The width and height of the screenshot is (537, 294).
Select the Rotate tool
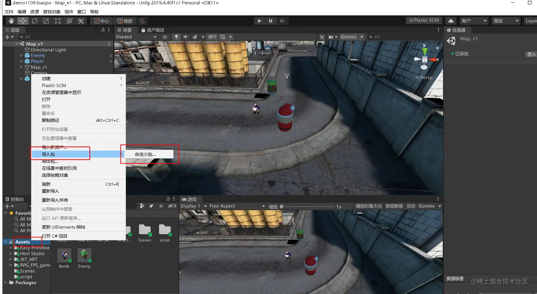point(34,21)
